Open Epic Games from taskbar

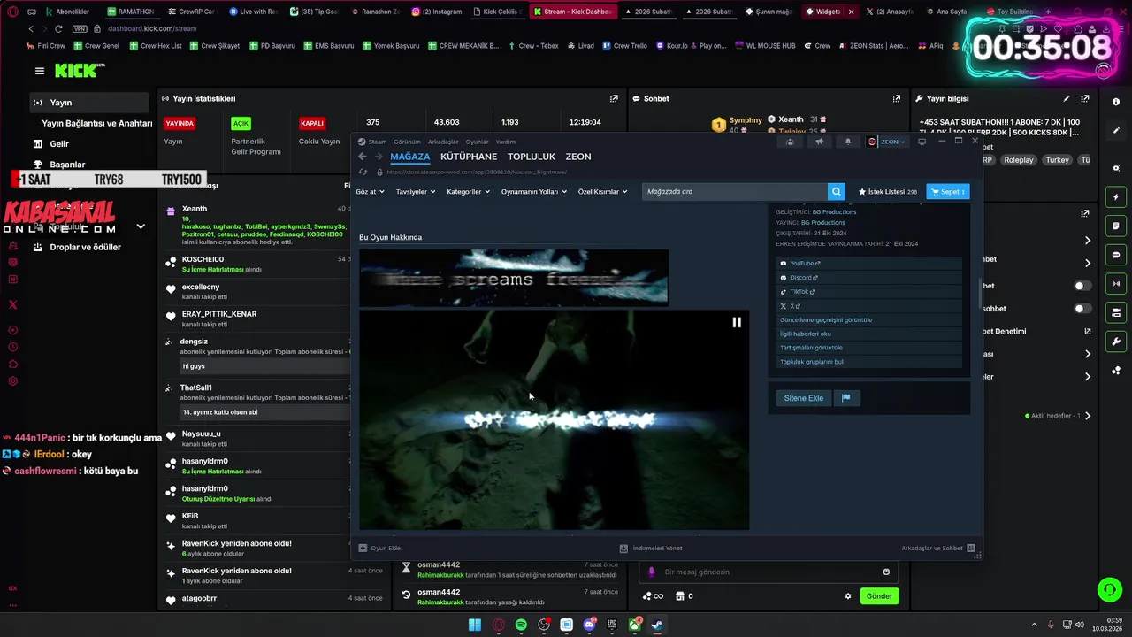[x=612, y=625]
